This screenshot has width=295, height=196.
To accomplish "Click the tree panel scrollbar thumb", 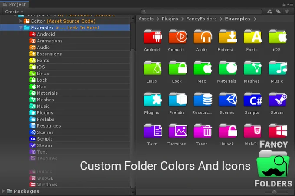I will [x=133, y=118].
